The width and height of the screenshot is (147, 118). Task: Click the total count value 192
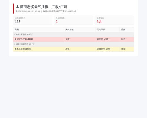17,22
